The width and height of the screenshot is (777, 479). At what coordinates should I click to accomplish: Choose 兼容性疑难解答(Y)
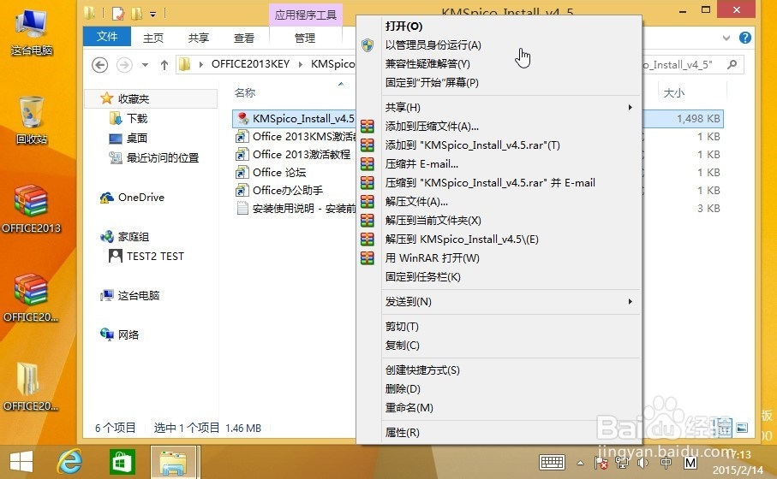499,64
